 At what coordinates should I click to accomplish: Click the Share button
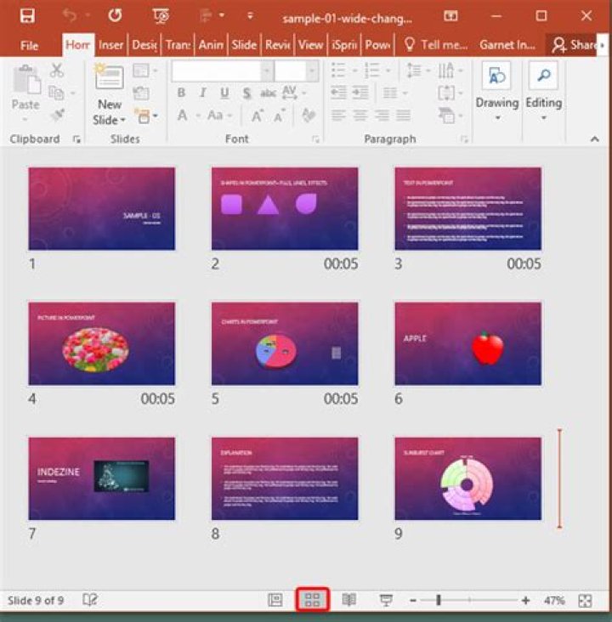(x=575, y=45)
